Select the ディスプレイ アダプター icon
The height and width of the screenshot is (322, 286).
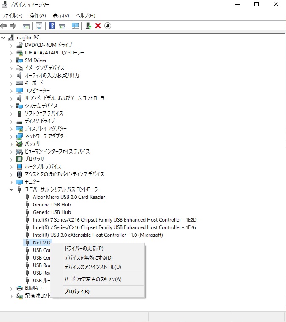click(x=19, y=129)
